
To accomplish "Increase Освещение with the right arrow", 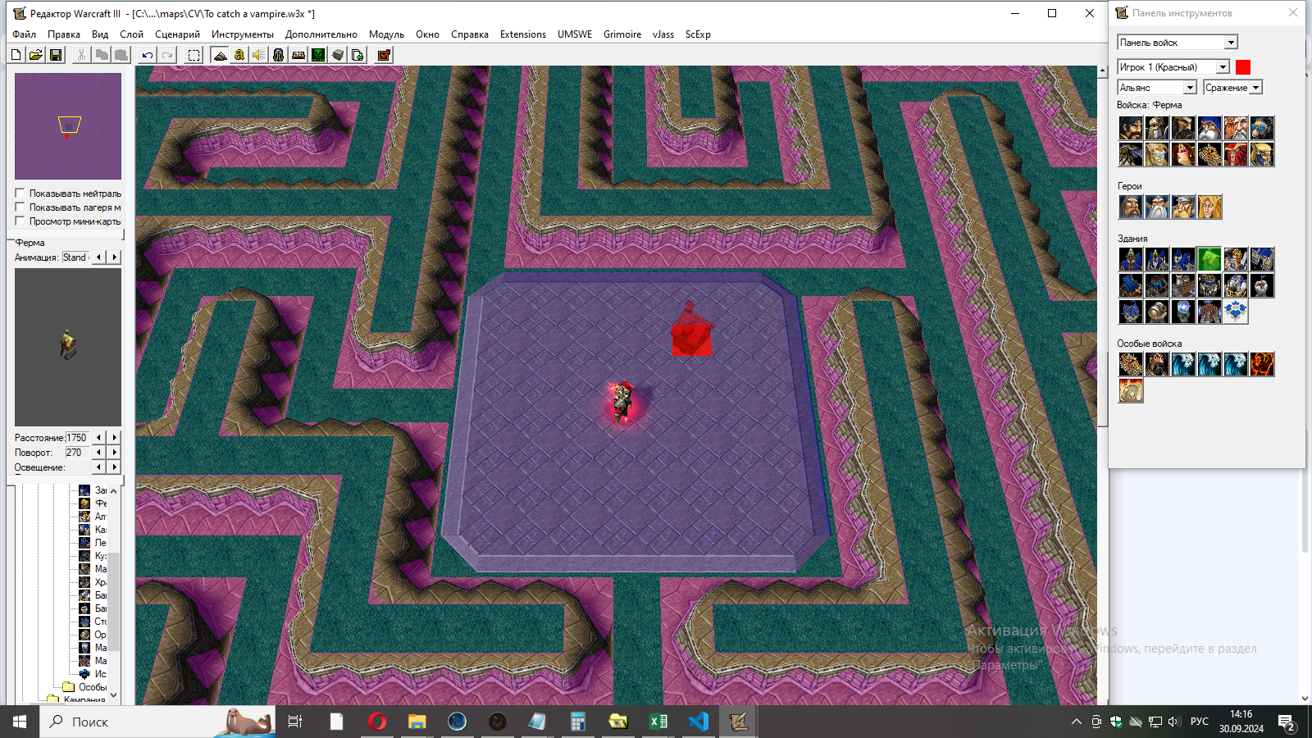I will pyautogui.click(x=115, y=467).
